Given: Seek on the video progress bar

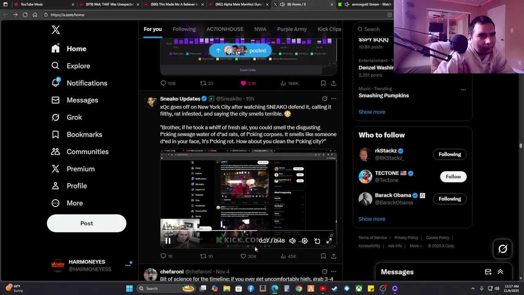Looking at the screenshot, I should tap(248, 231).
